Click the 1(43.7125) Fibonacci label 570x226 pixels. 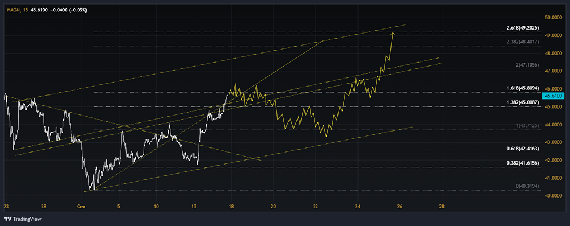(x=527, y=125)
